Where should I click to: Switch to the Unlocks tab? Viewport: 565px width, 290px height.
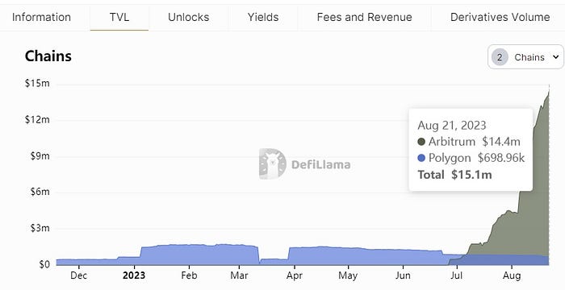click(188, 17)
